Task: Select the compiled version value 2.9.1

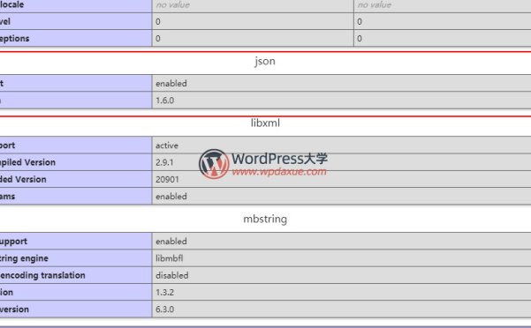Action: click(x=164, y=162)
